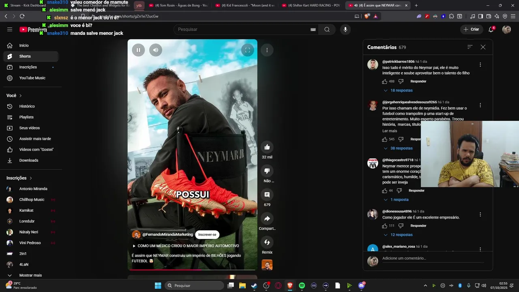Open the Short's three-dot options menu
Viewport: 519px width, 292px height.
click(x=267, y=50)
